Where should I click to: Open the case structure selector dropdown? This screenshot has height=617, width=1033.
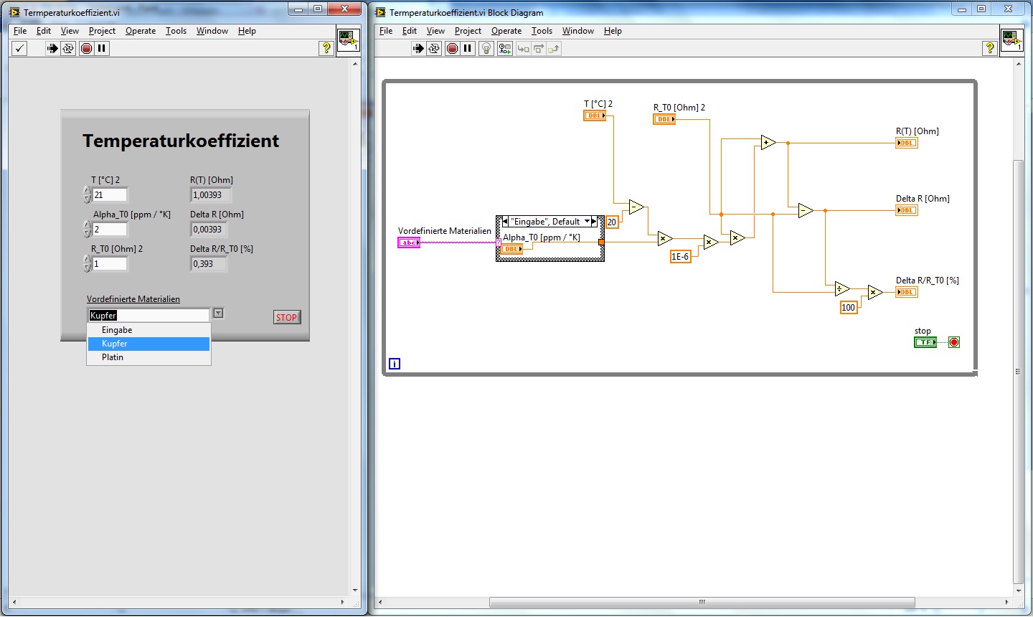click(588, 222)
